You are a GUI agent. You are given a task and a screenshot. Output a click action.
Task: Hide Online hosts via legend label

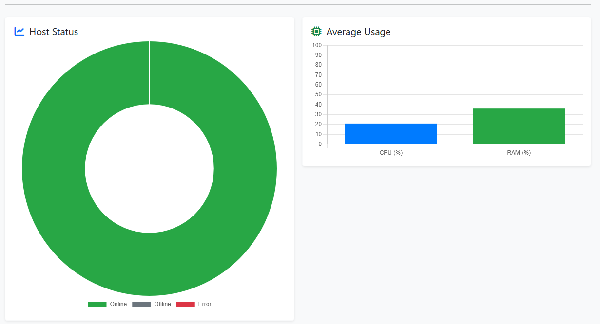pyautogui.click(x=118, y=304)
